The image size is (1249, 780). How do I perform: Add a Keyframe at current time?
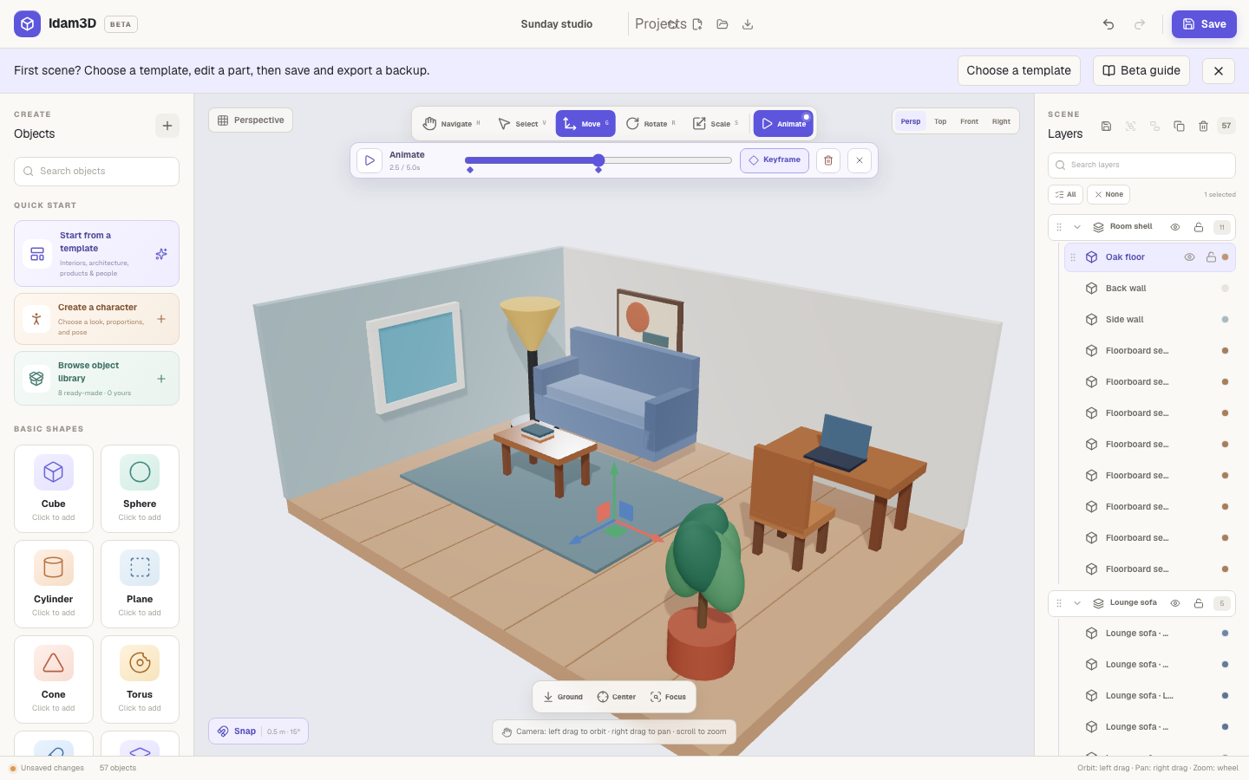click(x=775, y=160)
